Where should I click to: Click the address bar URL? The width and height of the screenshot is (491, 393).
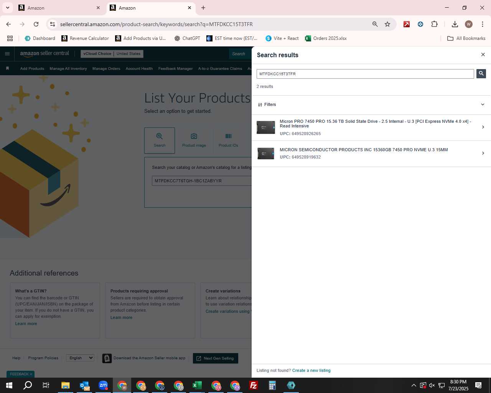(x=157, y=24)
